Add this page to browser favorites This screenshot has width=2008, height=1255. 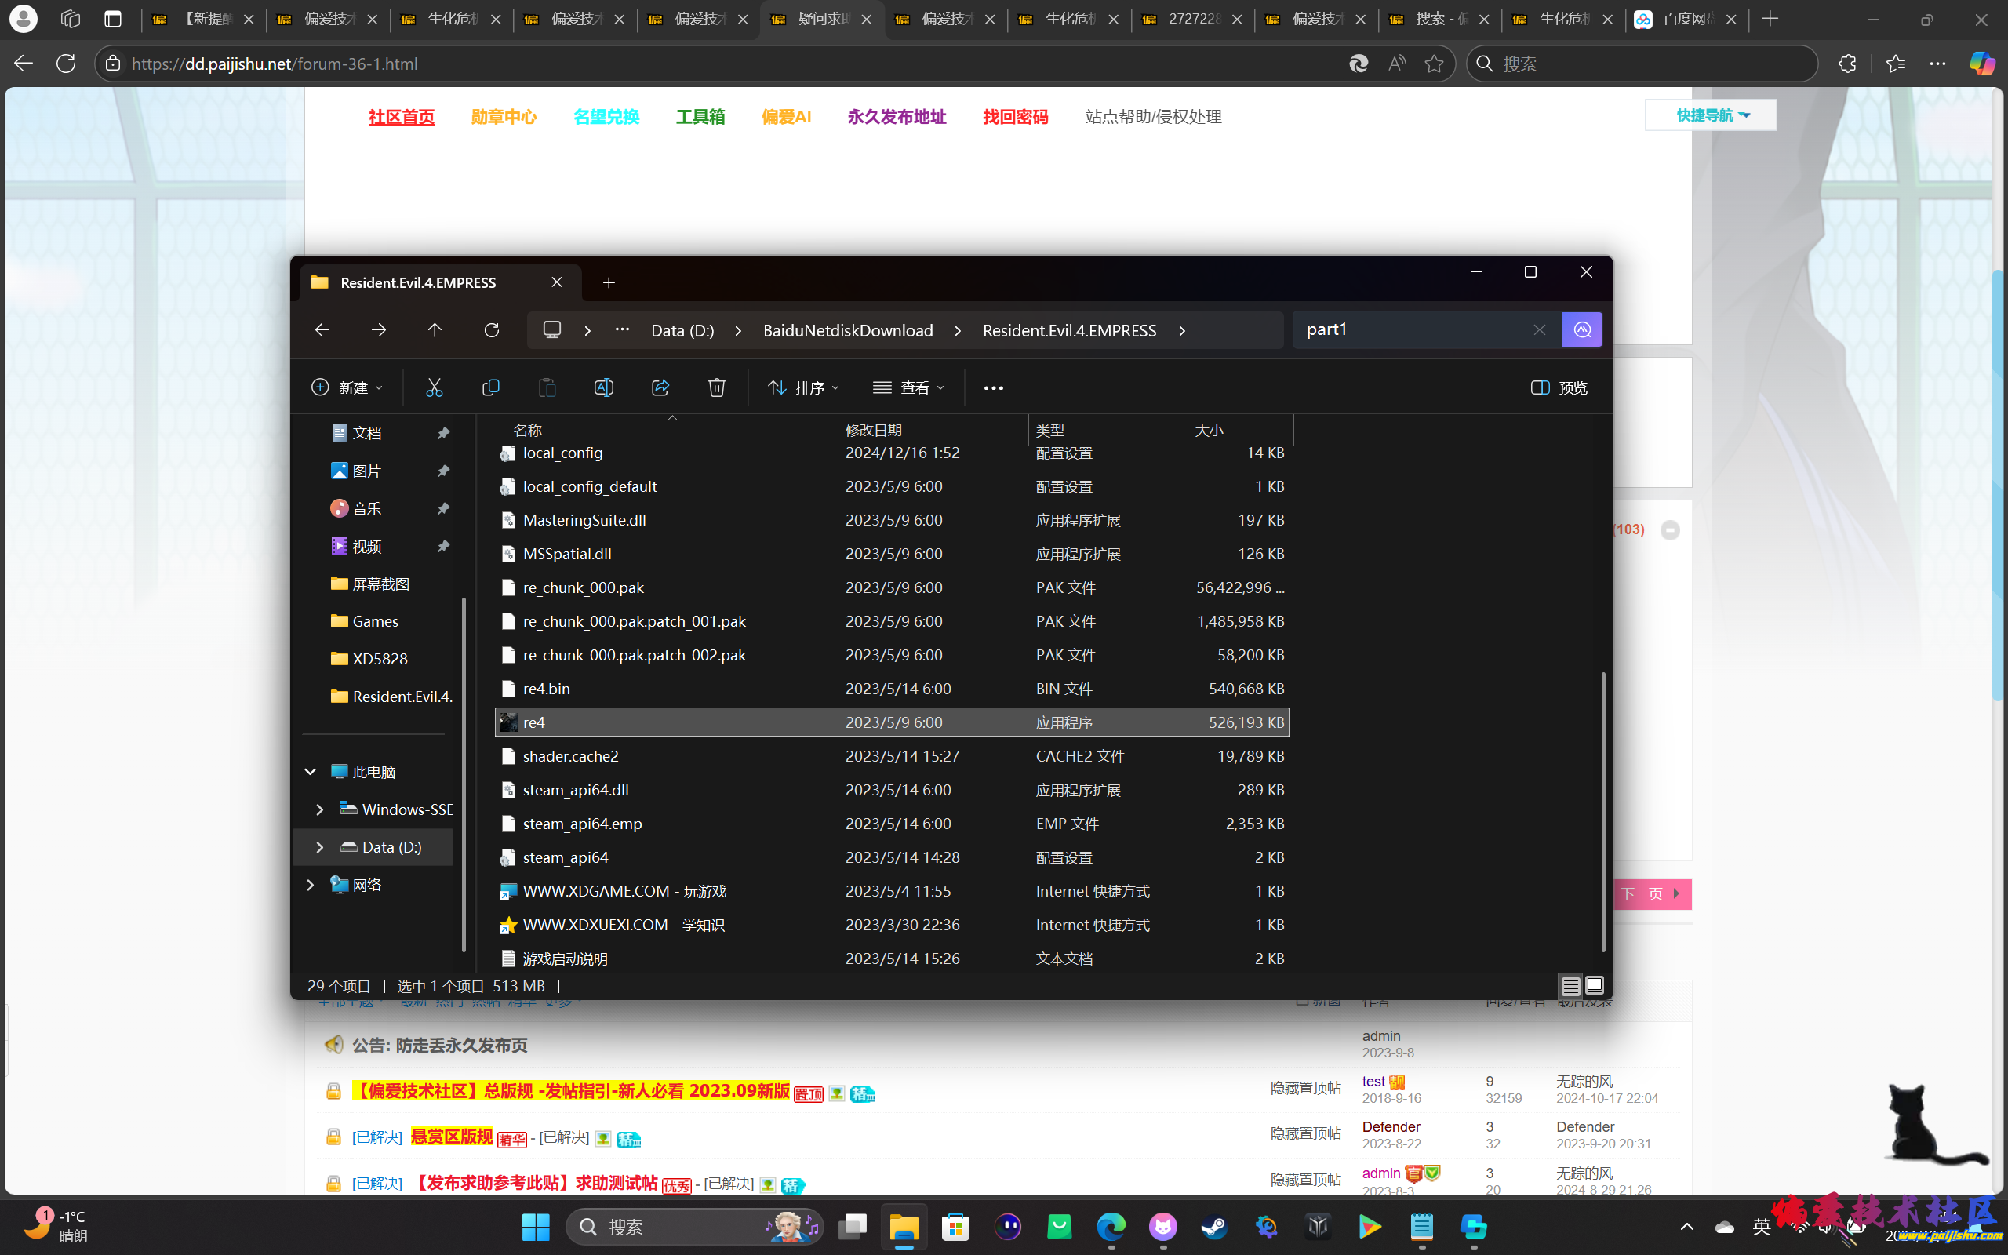(1434, 64)
